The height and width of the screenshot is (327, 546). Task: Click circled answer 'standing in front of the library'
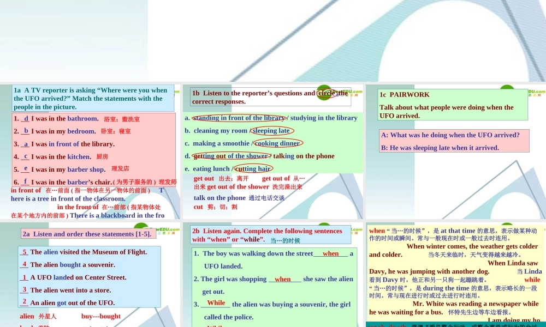[239, 118]
